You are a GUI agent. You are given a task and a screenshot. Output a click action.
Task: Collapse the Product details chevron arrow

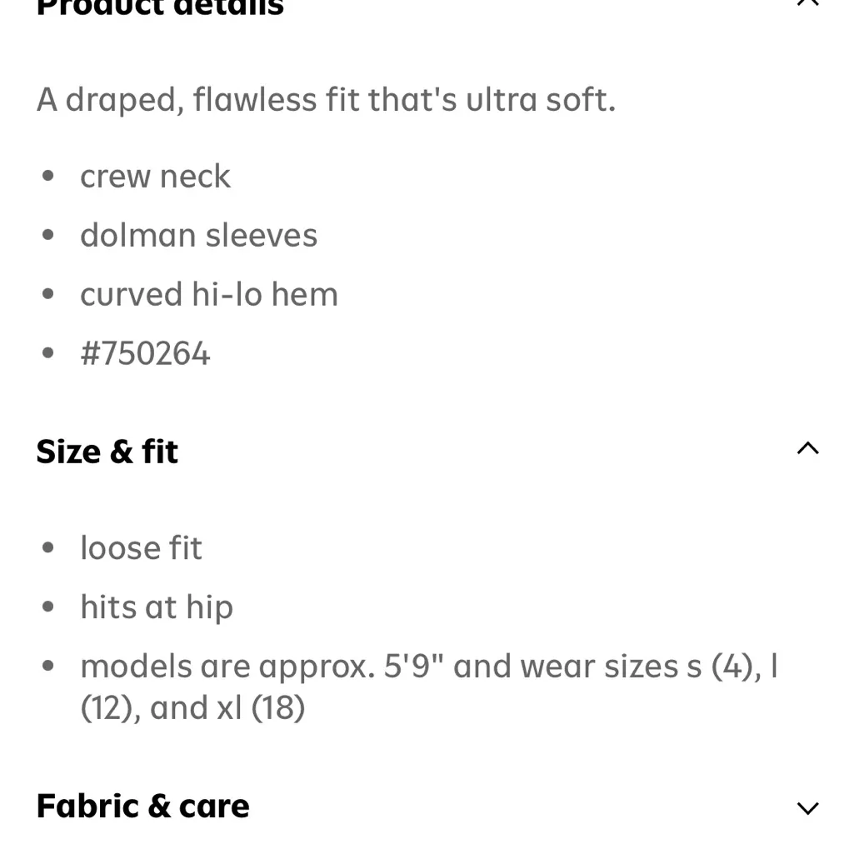(807, 3)
